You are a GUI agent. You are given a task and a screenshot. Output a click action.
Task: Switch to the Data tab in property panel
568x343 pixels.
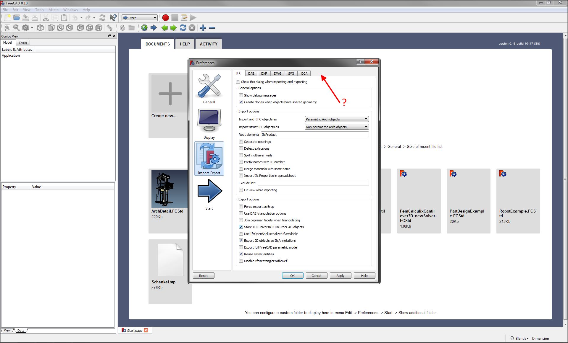coord(21,331)
